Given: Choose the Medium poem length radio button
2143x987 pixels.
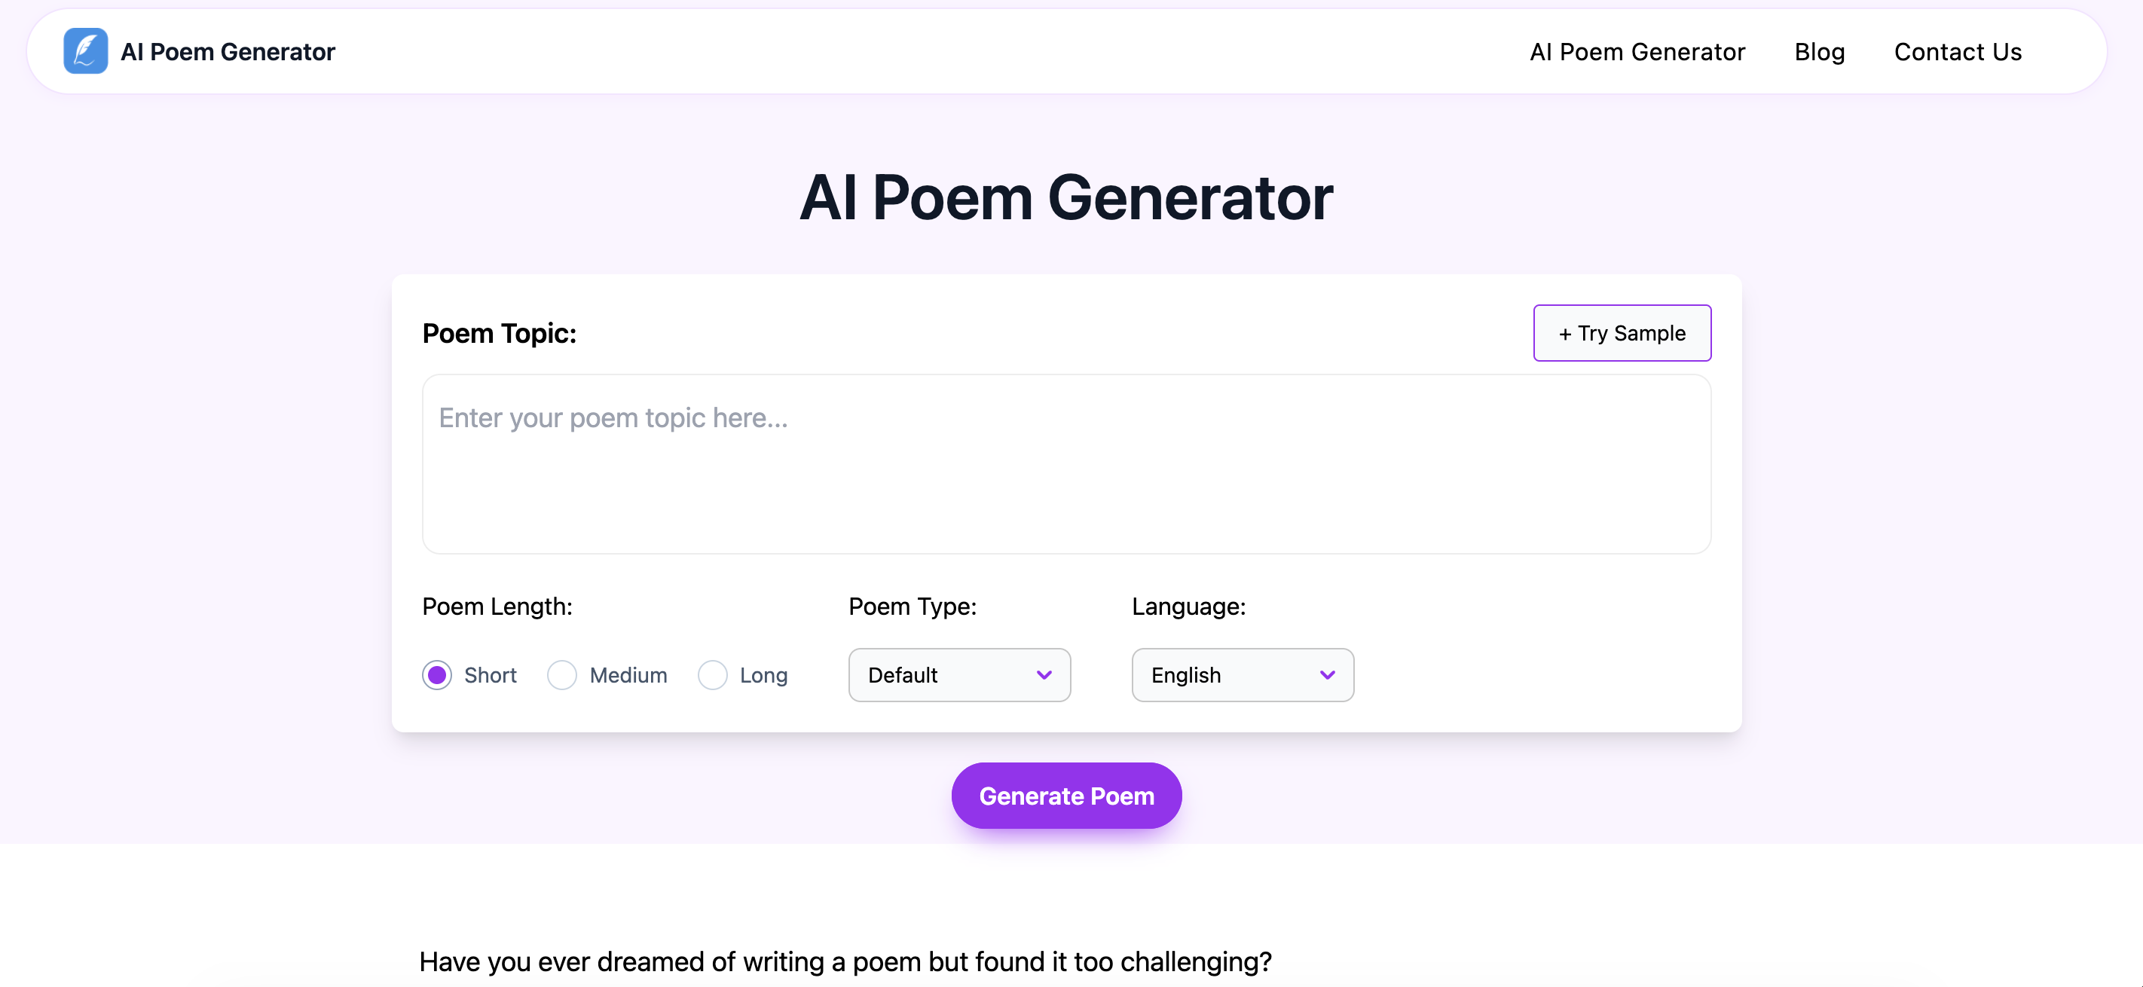Looking at the screenshot, I should 561,675.
